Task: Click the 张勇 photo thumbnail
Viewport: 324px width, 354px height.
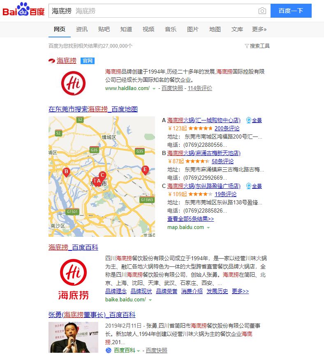Action: click(73, 337)
